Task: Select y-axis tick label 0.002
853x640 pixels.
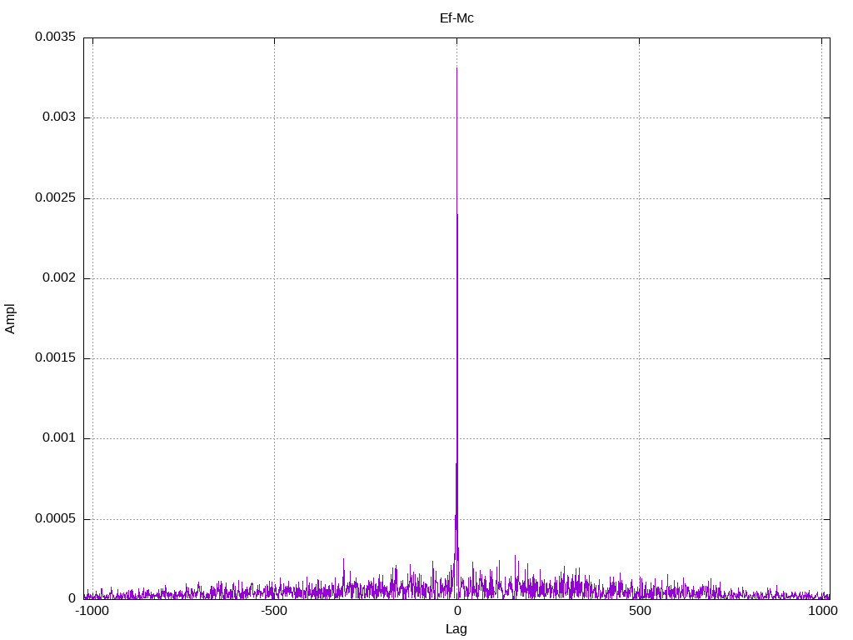Action: (x=59, y=277)
